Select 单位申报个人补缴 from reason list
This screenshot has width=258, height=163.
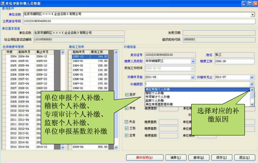click(197, 89)
